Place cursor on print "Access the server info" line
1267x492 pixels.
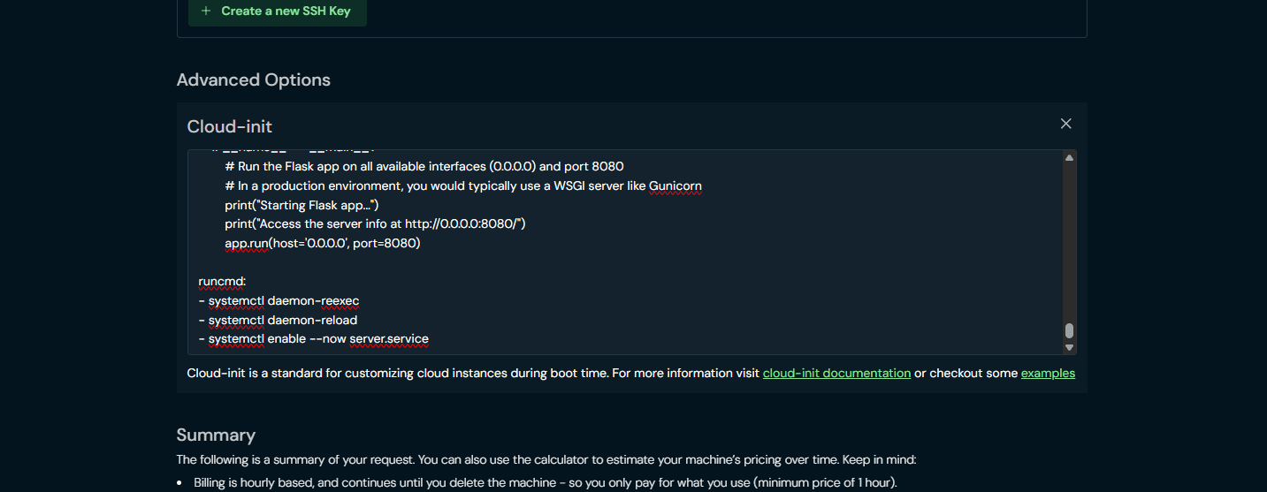(x=375, y=223)
